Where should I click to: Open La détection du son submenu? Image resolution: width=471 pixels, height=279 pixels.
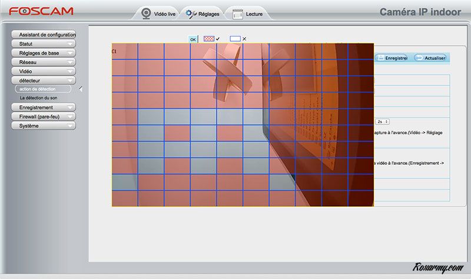pos(38,98)
